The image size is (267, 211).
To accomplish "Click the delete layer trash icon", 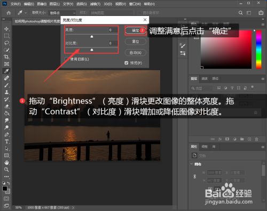I will tap(256, 139).
